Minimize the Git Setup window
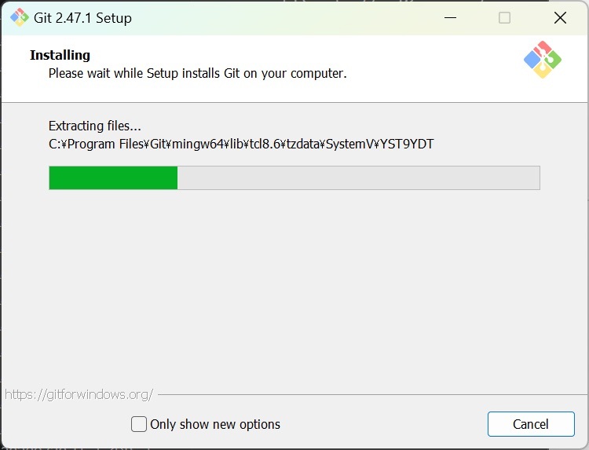The height and width of the screenshot is (450, 589). [450, 17]
